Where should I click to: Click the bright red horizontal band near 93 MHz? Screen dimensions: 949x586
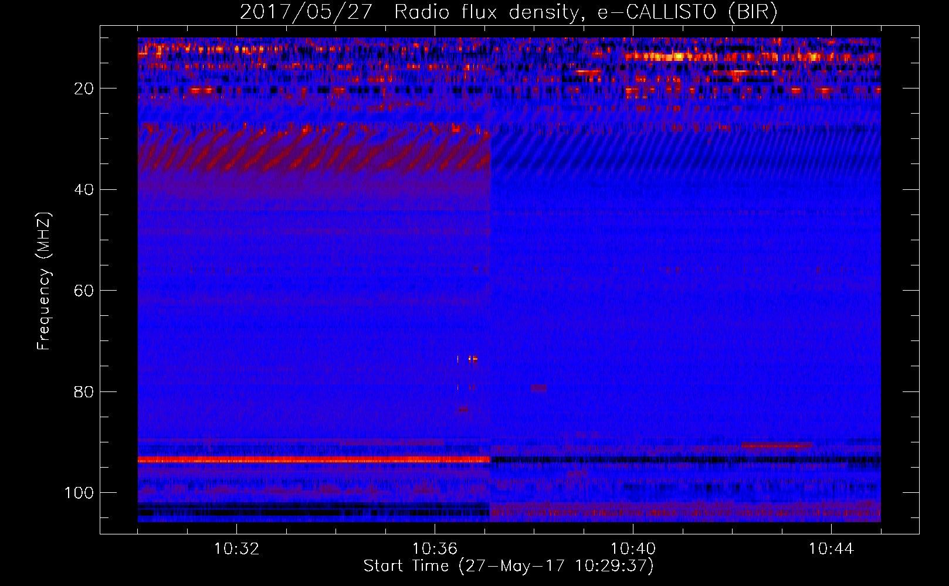(314, 460)
